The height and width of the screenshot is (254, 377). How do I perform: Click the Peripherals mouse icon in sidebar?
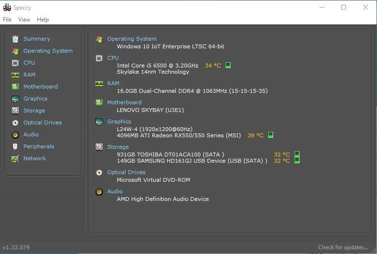[15, 146]
